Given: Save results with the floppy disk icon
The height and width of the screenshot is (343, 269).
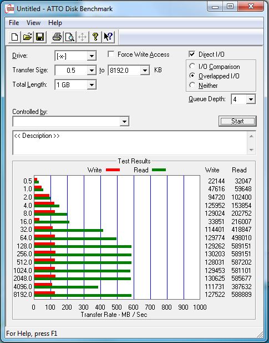Looking at the screenshot, I should click(40, 37).
